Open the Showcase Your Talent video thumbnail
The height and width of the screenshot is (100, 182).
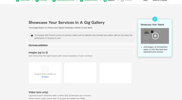[x=155, y=36]
